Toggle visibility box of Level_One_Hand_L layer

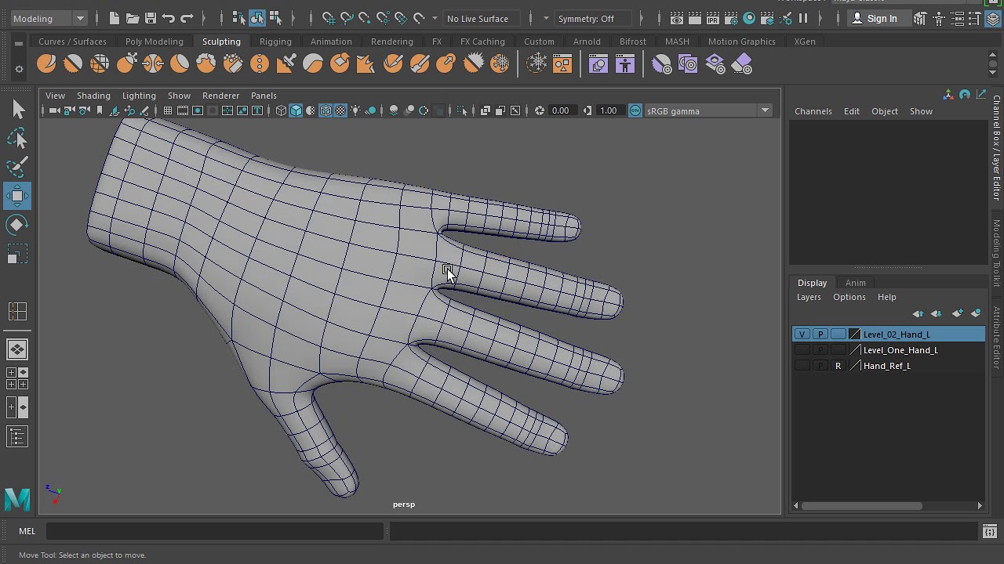802,350
